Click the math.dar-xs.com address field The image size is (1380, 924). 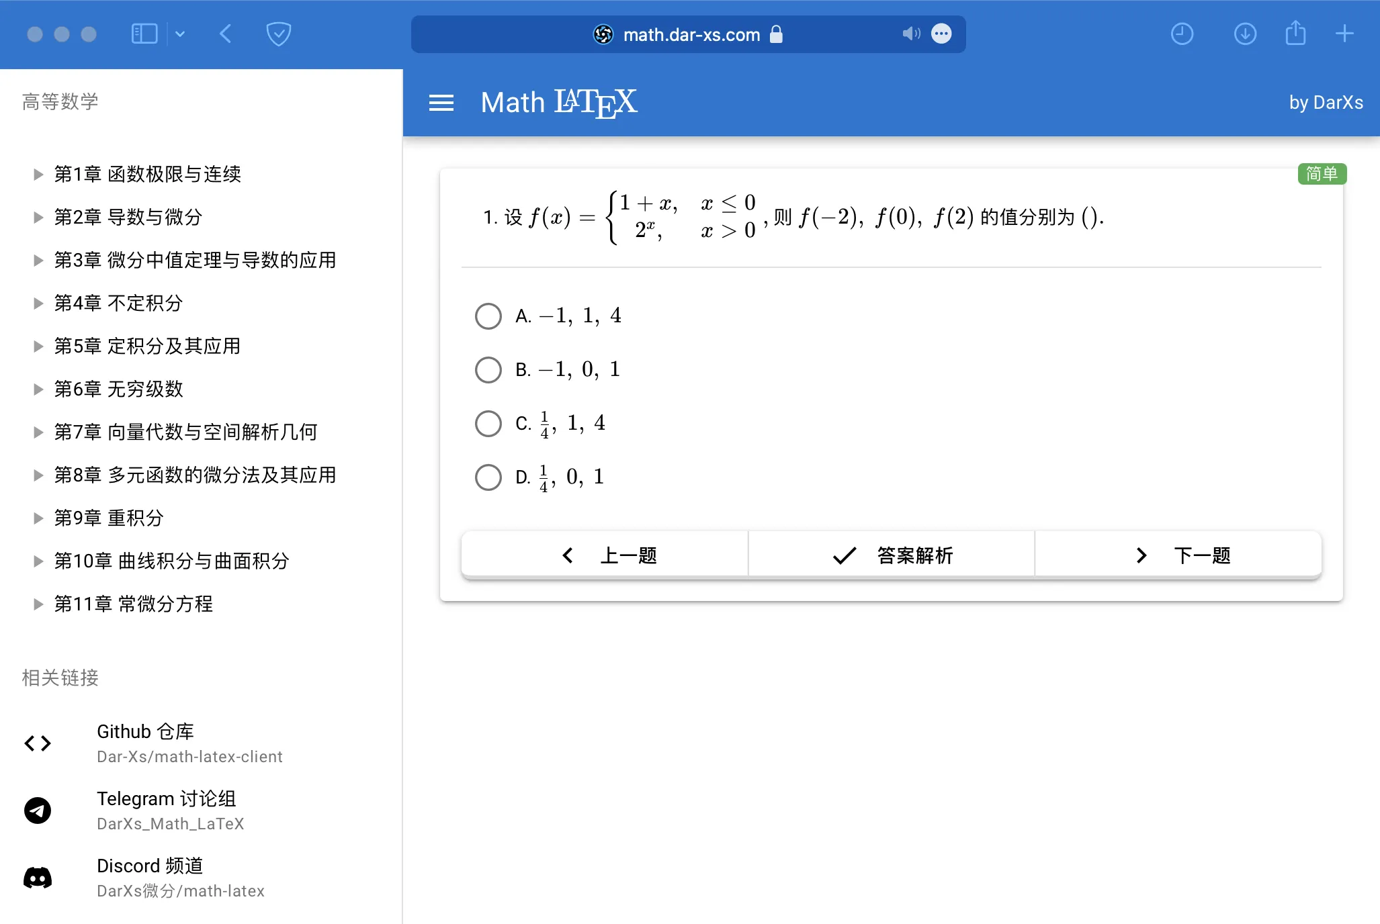(x=689, y=34)
